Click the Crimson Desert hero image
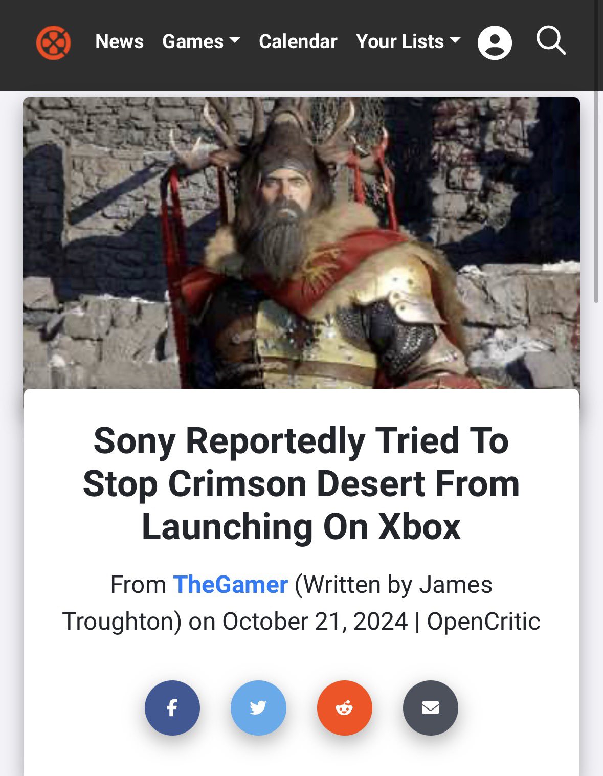Screen dimensions: 603x776 pyautogui.click(x=301, y=243)
